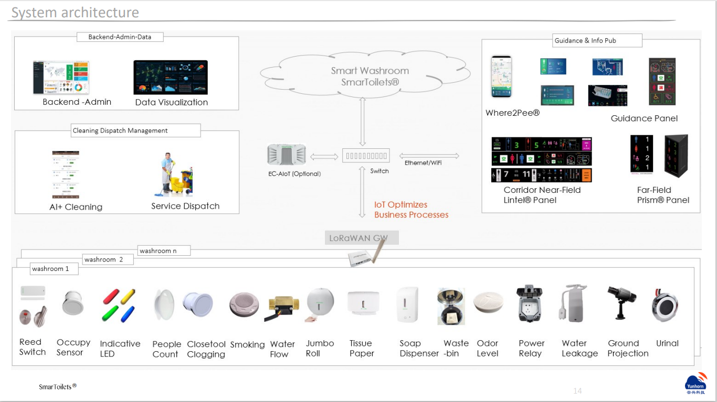Click the orange IoT Optimizes Business Processes text
The image size is (717, 402).
tap(412, 210)
